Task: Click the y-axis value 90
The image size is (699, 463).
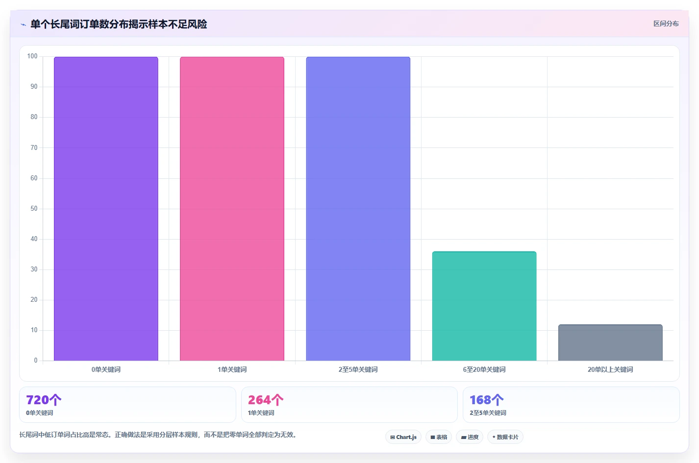Action: click(34, 87)
